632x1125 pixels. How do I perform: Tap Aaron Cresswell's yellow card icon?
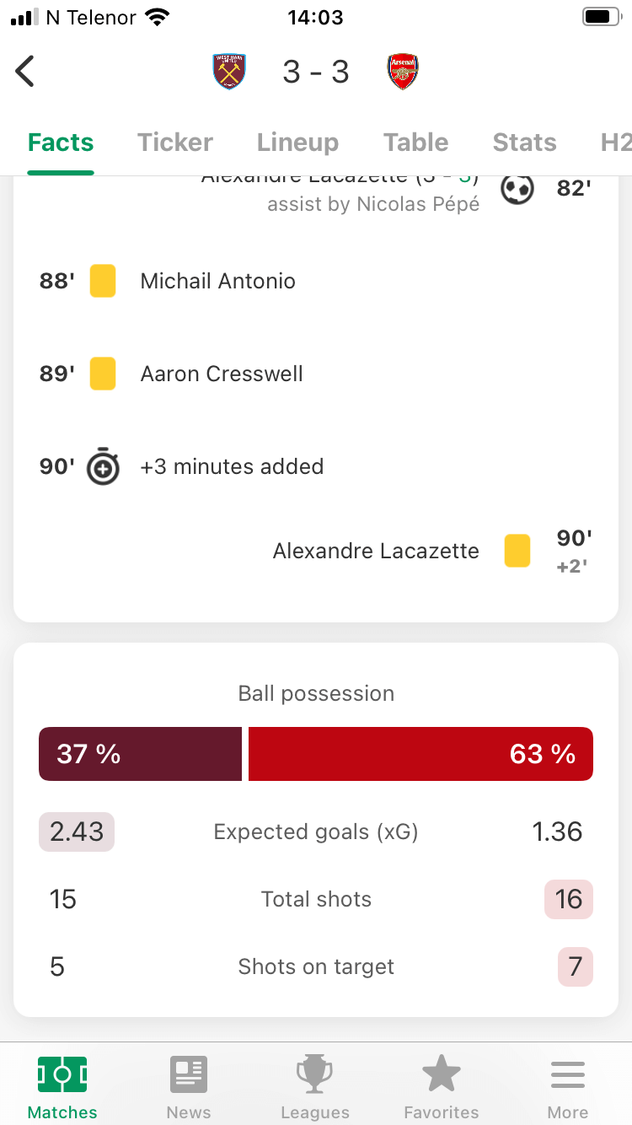coord(102,374)
